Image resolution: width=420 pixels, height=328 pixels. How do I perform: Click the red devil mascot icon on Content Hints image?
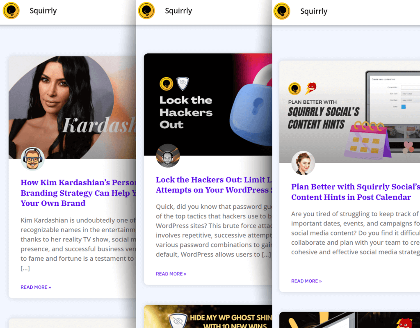pyautogui.click(x=311, y=89)
